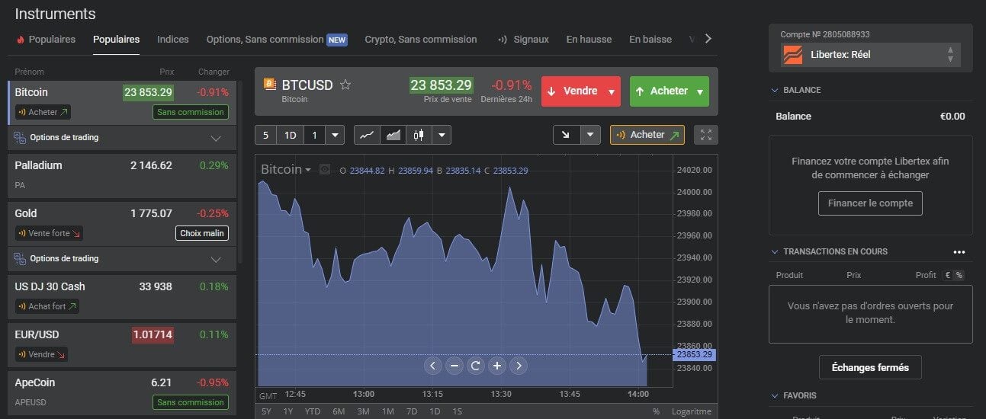The width and height of the screenshot is (986, 419).
Task: Open the Libertex: Réel account selector
Action: click(870, 55)
